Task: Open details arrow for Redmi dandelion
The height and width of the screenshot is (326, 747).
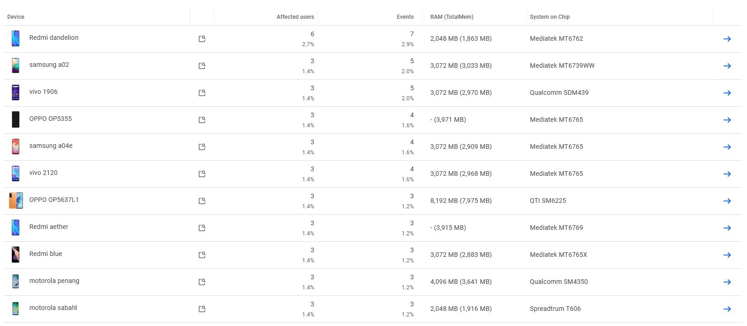Action: pos(727,39)
